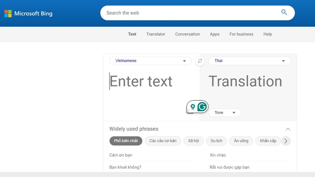
Task: Go to the Apps tab
Action: point(215,34)
